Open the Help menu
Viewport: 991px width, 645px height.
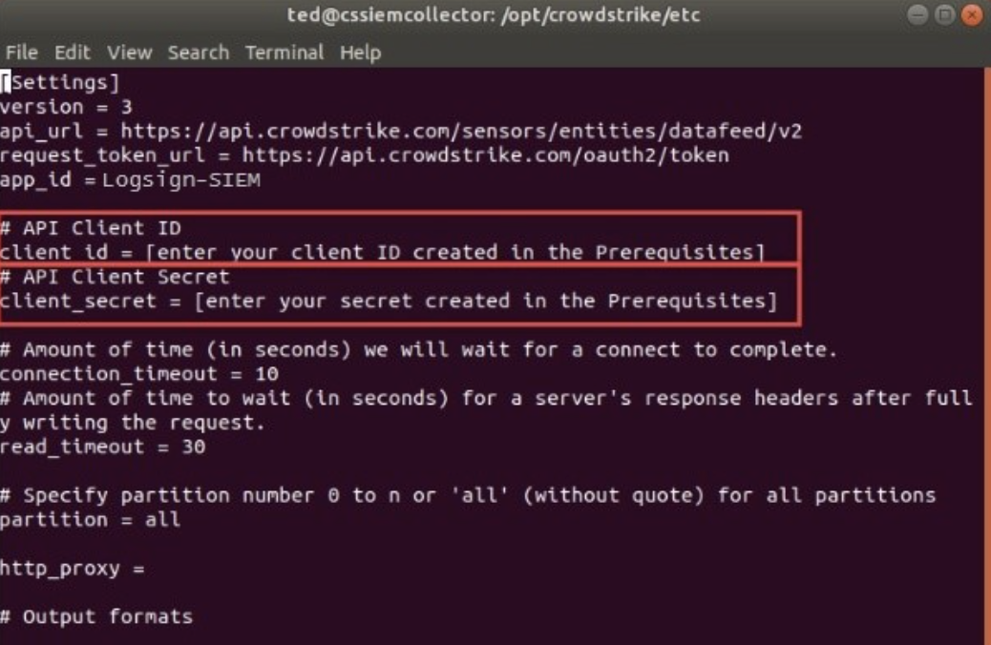pyautogui.click(x=360, y=52)
